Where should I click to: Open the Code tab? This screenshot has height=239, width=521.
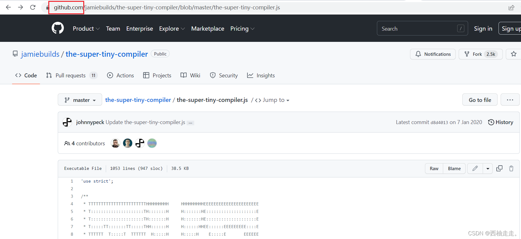(26, 76)
